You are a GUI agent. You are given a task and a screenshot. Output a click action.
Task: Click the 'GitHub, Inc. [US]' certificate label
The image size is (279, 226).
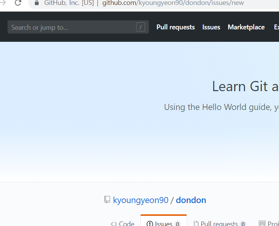click(x=69, y=3)
